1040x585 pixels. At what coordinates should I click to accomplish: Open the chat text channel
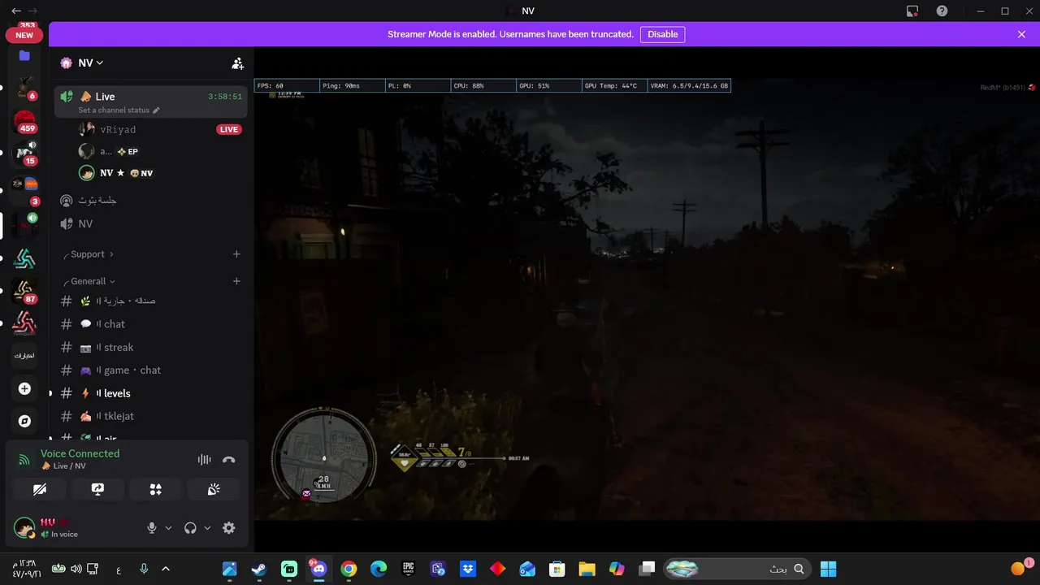click(151, 324)
